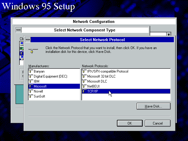Image resolution: width=188 pixels, height=141 pixels.
Task: Select Microsoft in the Manufacturers list
Action: click(x=40, y=86)
